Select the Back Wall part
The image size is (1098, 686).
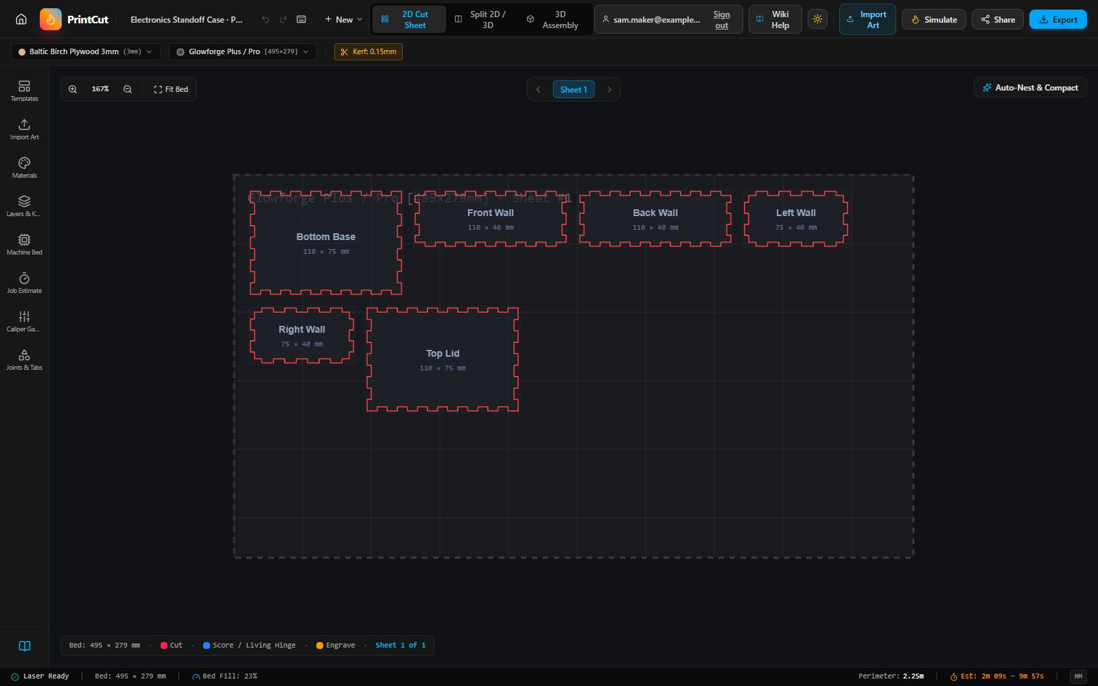(x=655, y=219)
